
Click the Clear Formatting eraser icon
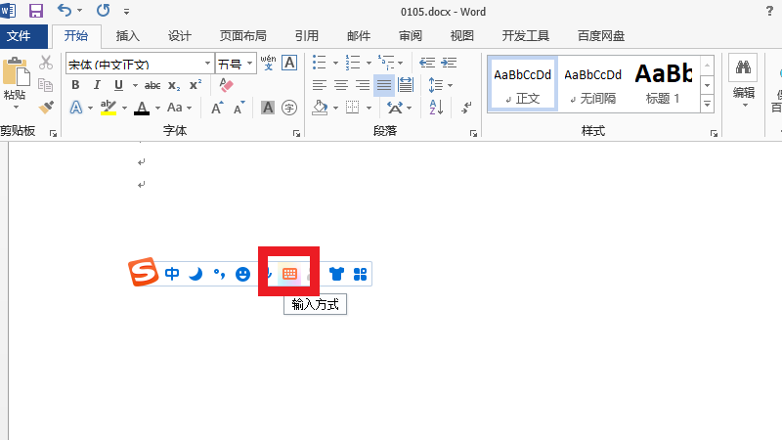click(x=227, y=85)
